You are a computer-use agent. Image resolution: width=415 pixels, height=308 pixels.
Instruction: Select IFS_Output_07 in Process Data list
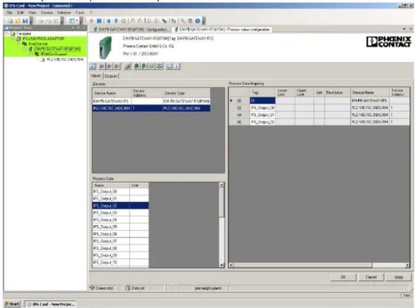click(x=121, y=241)
